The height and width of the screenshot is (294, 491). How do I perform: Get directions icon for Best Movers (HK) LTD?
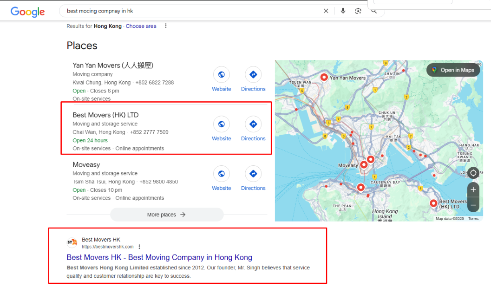point(253,124)
